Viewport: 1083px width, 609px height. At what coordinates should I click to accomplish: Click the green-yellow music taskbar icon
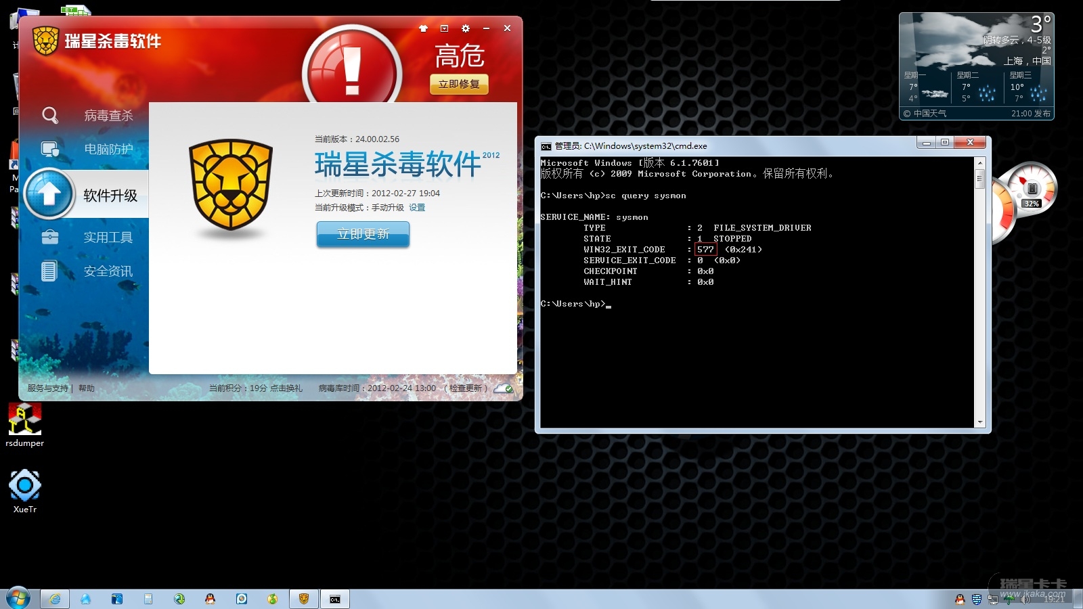tap(273, 599)
